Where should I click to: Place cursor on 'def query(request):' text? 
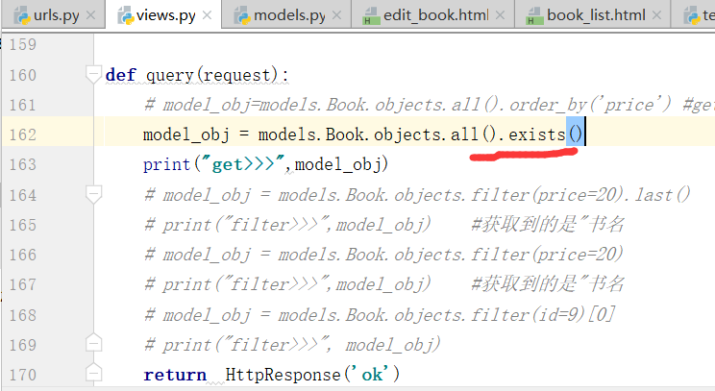click(x=197, y=75)
